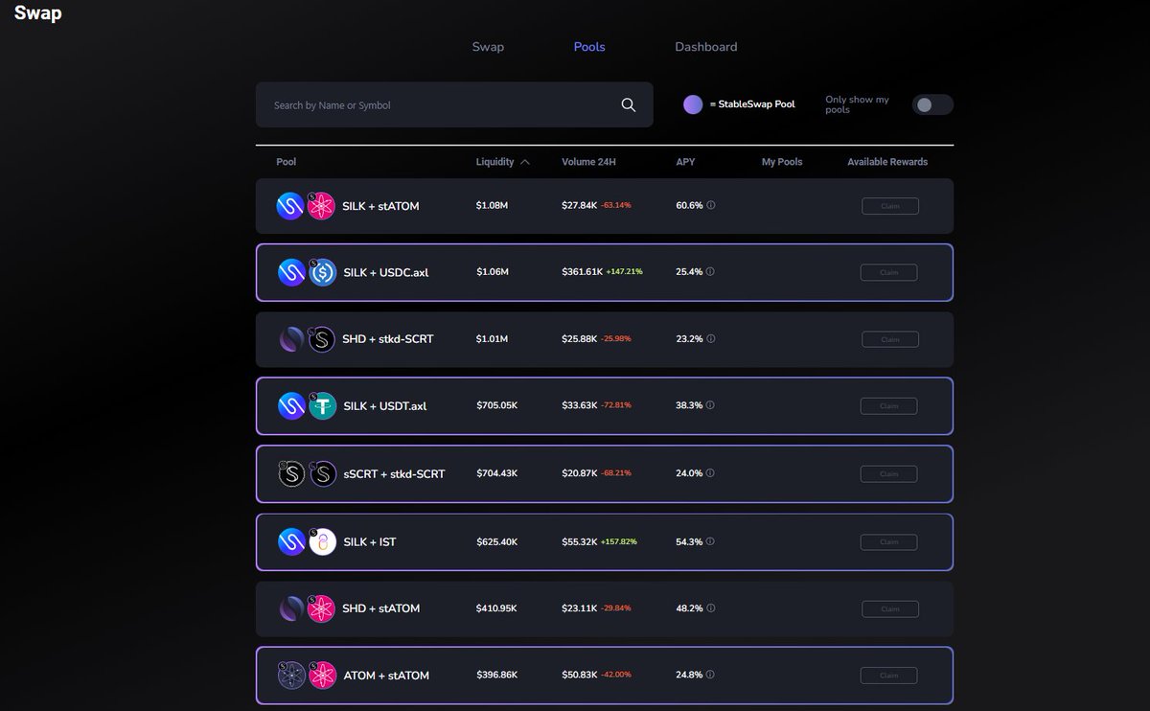This screenshot has height=711, width=1150.
Task: Click the APY column header
Action: 685,162
